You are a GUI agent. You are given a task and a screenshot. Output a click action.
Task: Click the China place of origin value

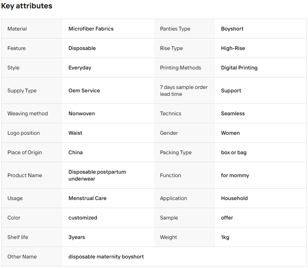(75, 152)
